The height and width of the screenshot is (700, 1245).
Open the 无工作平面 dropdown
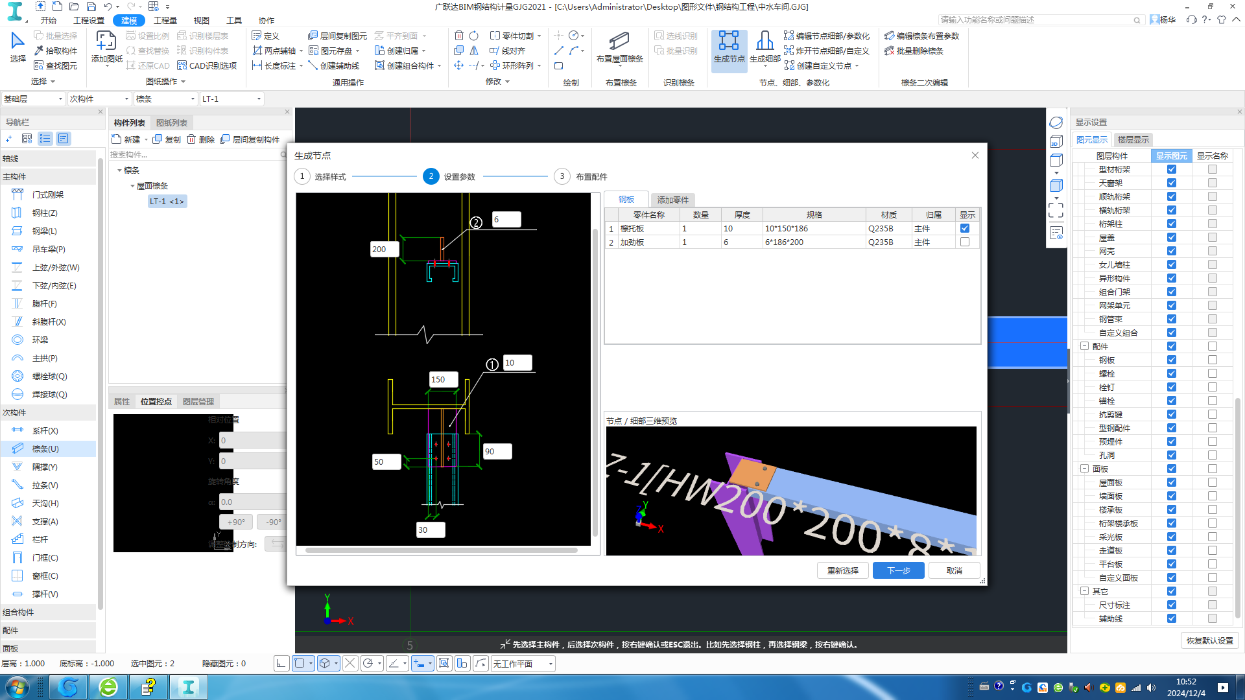(x=523, y=664)
